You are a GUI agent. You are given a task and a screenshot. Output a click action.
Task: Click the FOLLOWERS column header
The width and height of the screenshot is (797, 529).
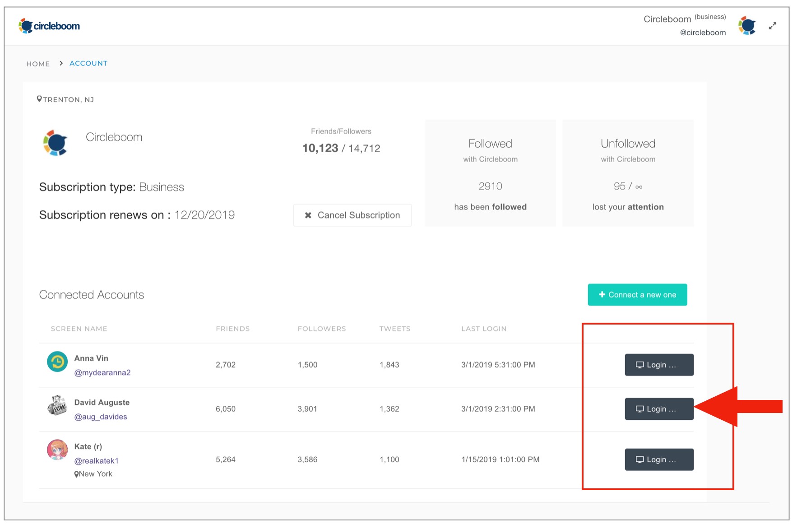pos(322,329)
